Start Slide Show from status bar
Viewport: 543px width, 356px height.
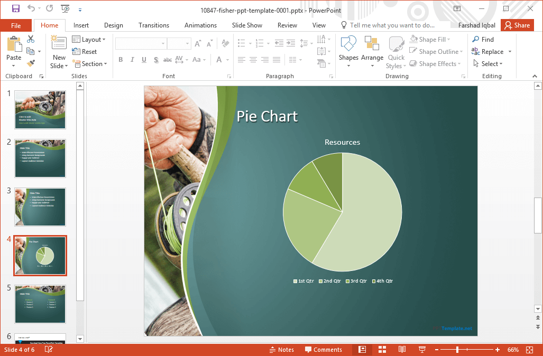(422, 350)
